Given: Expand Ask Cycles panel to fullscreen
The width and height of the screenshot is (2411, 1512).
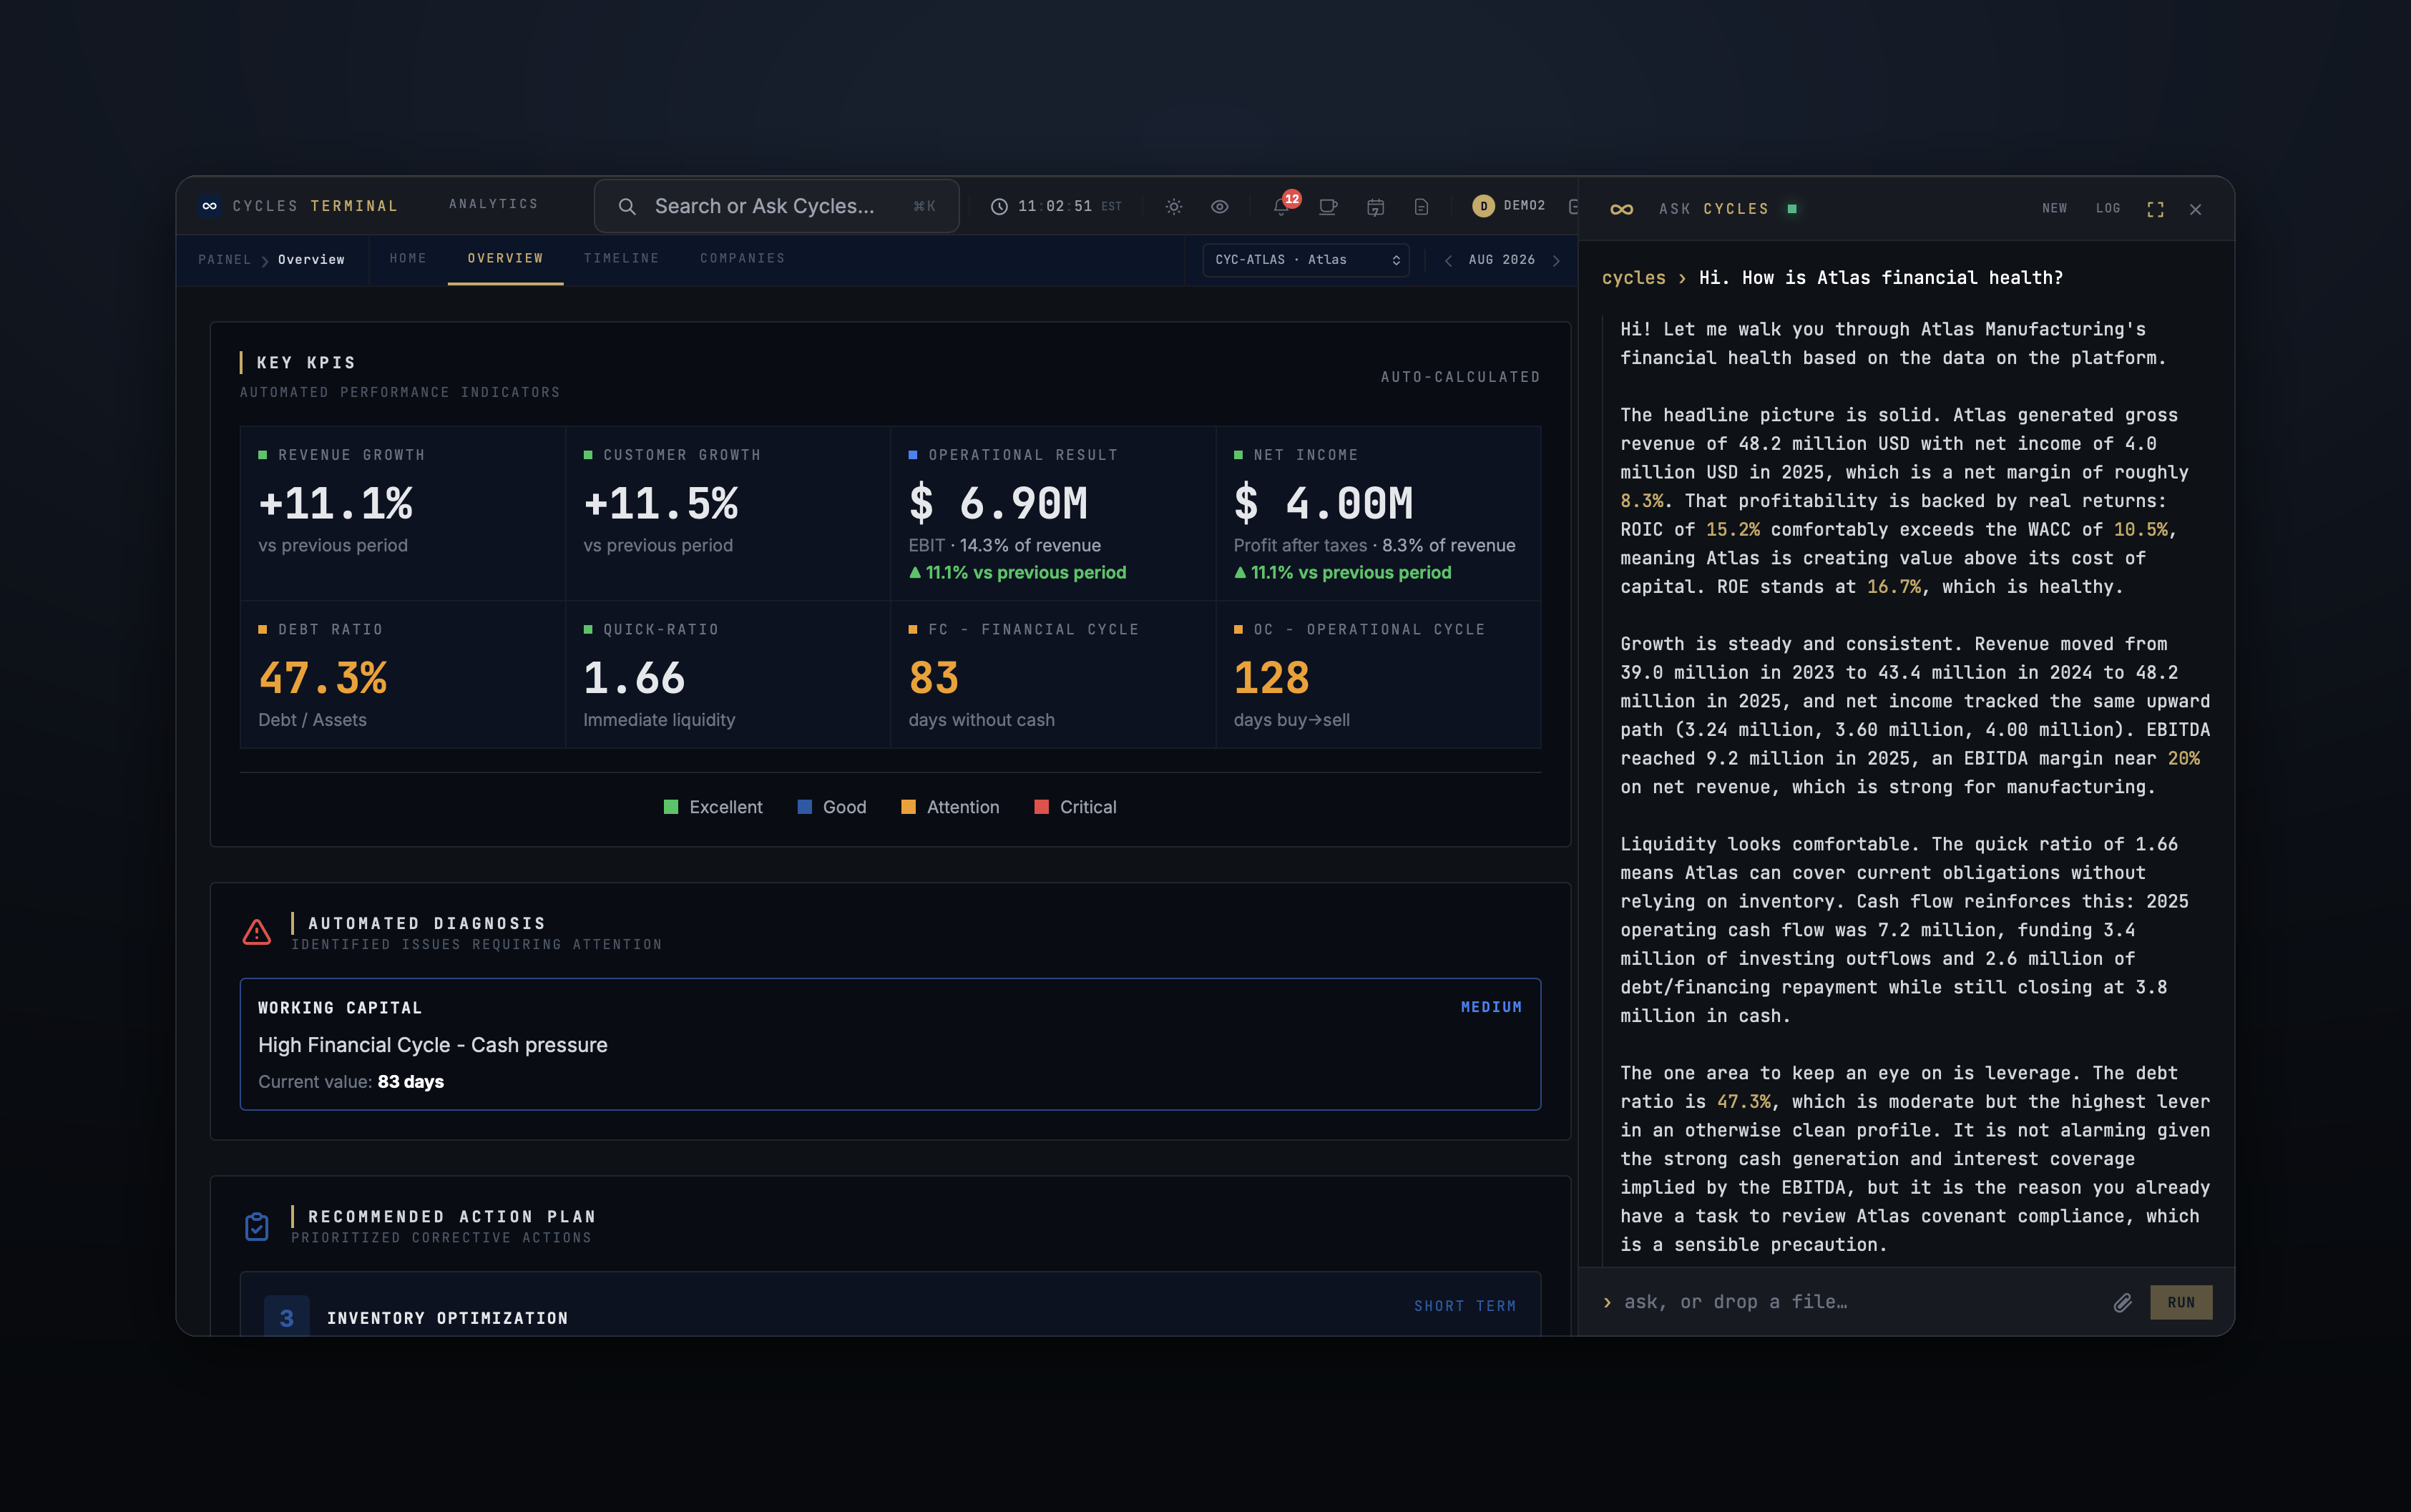Looking at the screenshot, I should tap(2155, 209).
